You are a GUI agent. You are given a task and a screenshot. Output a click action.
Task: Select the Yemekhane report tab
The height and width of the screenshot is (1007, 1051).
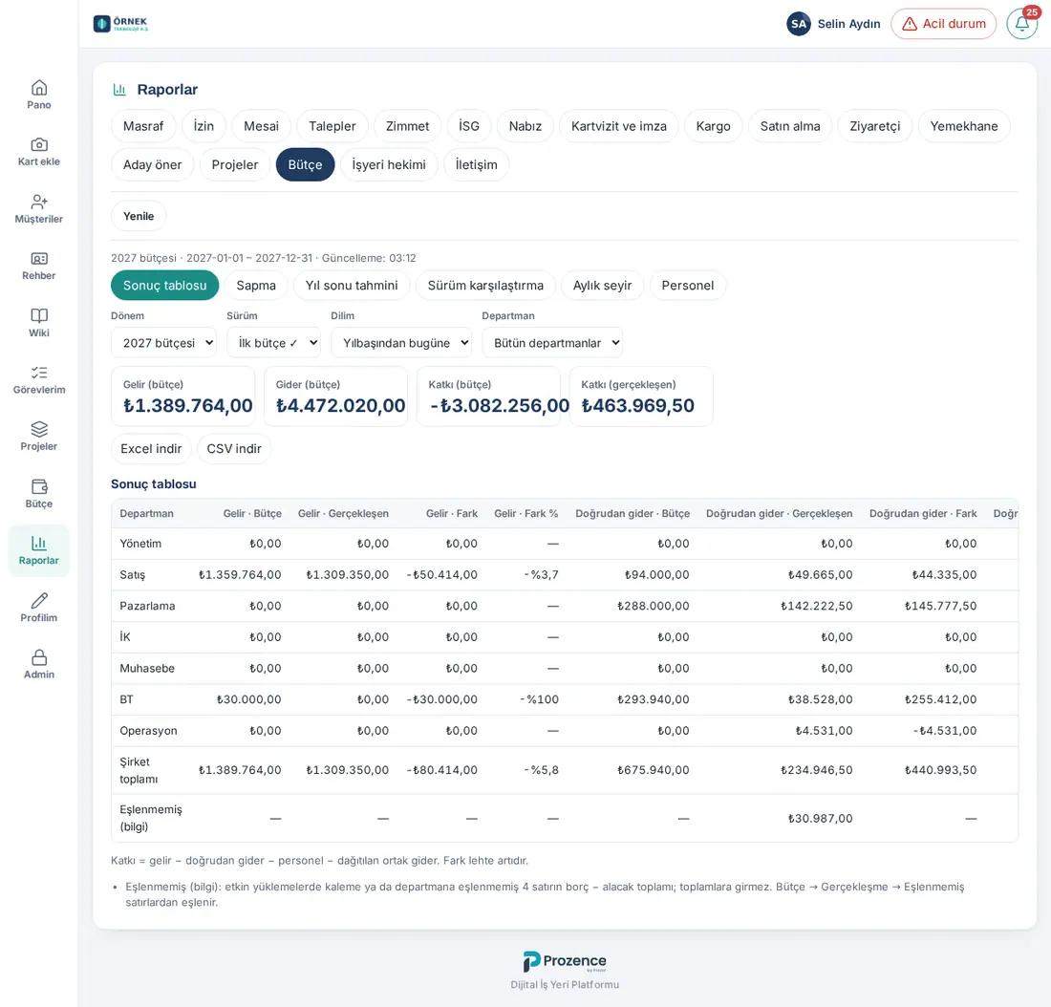[964, 126]
